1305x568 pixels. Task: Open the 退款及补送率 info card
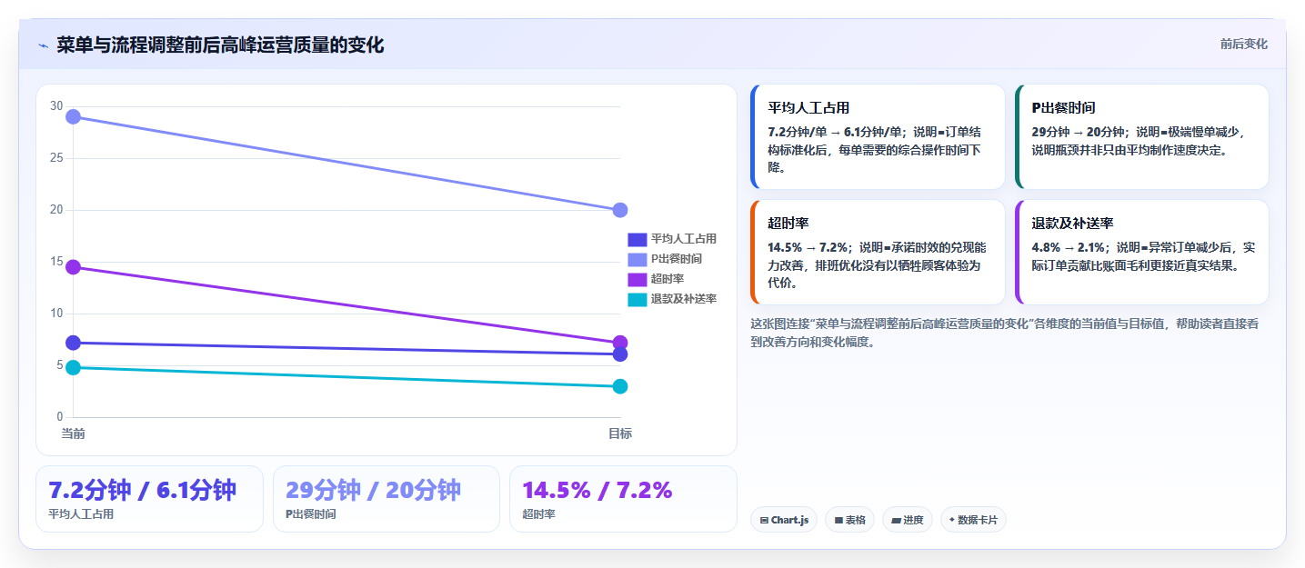pyautogui.click(x=1141, y=252)
